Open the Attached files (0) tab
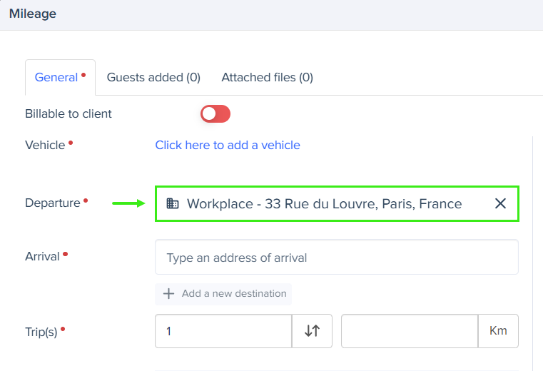Viewport: 543px width, 371px height. 267,77
